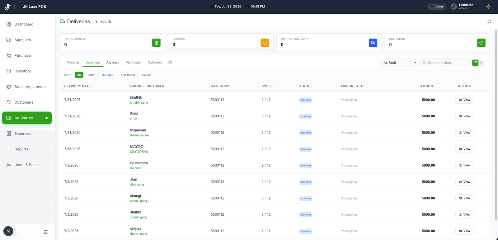Switch to list view layout
The image size is (498, 240).
475,63
